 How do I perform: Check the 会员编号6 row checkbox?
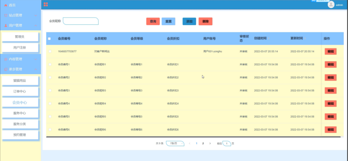click(50, 129)
